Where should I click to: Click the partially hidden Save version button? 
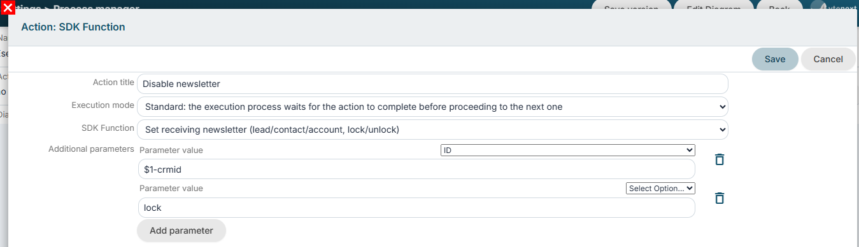[x=632, y=5]
